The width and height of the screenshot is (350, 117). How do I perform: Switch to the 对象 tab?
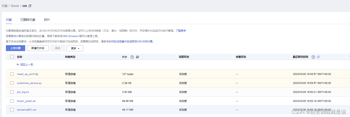click(9, 20)
